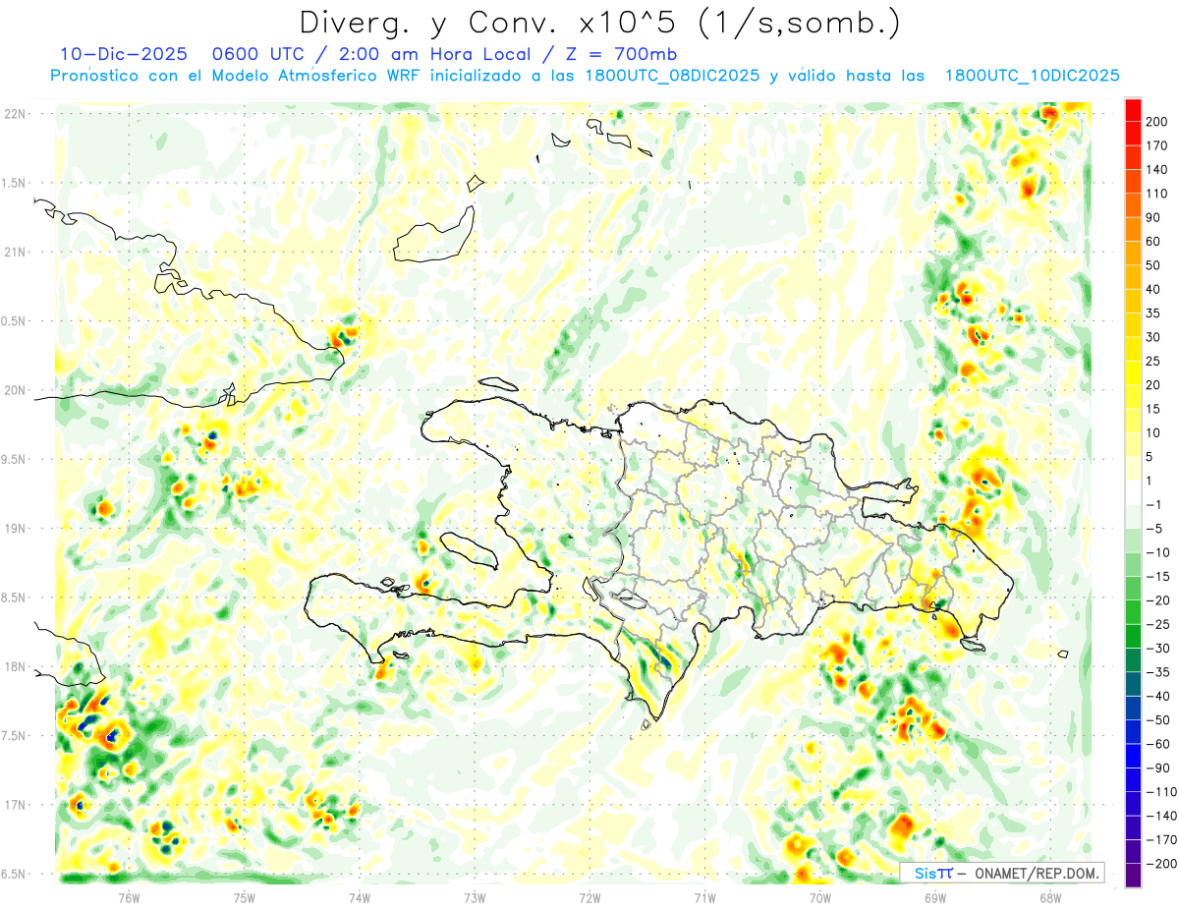This screenshot has width=1179, height=911.
Task: Click latitude axis label '21N'
Action: pyautogui.click(x=15, y=253)
